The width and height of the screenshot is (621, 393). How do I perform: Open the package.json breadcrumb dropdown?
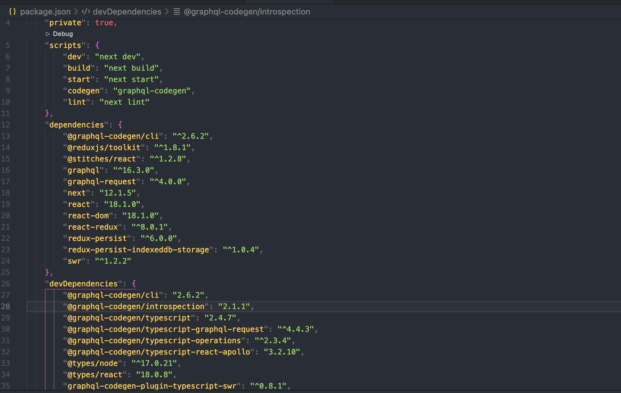pyautogui.click(x=45, y=12)
